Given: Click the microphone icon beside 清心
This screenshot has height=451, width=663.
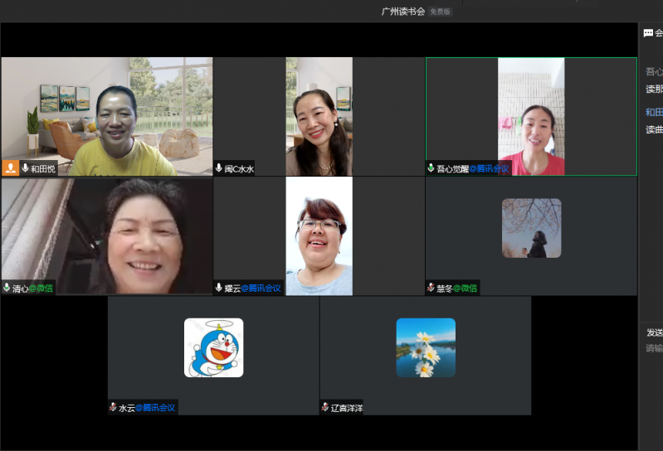Looking at the screenshot, I should point(7,289).
